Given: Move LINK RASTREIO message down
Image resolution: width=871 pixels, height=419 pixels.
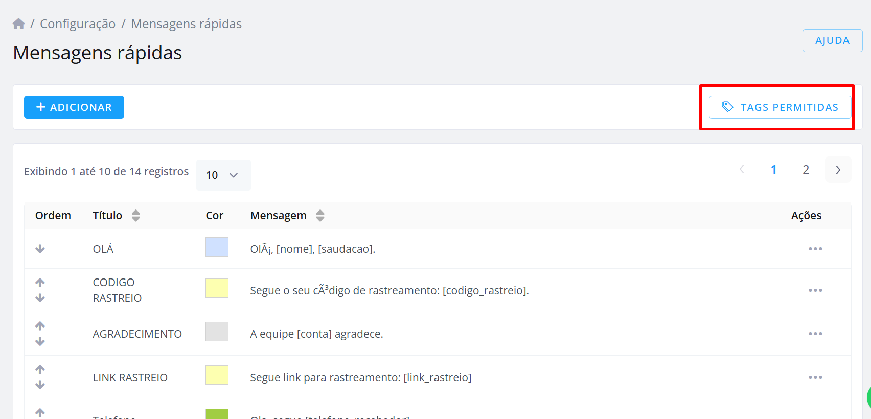Looking at the screenshot, I should point(40,385).
